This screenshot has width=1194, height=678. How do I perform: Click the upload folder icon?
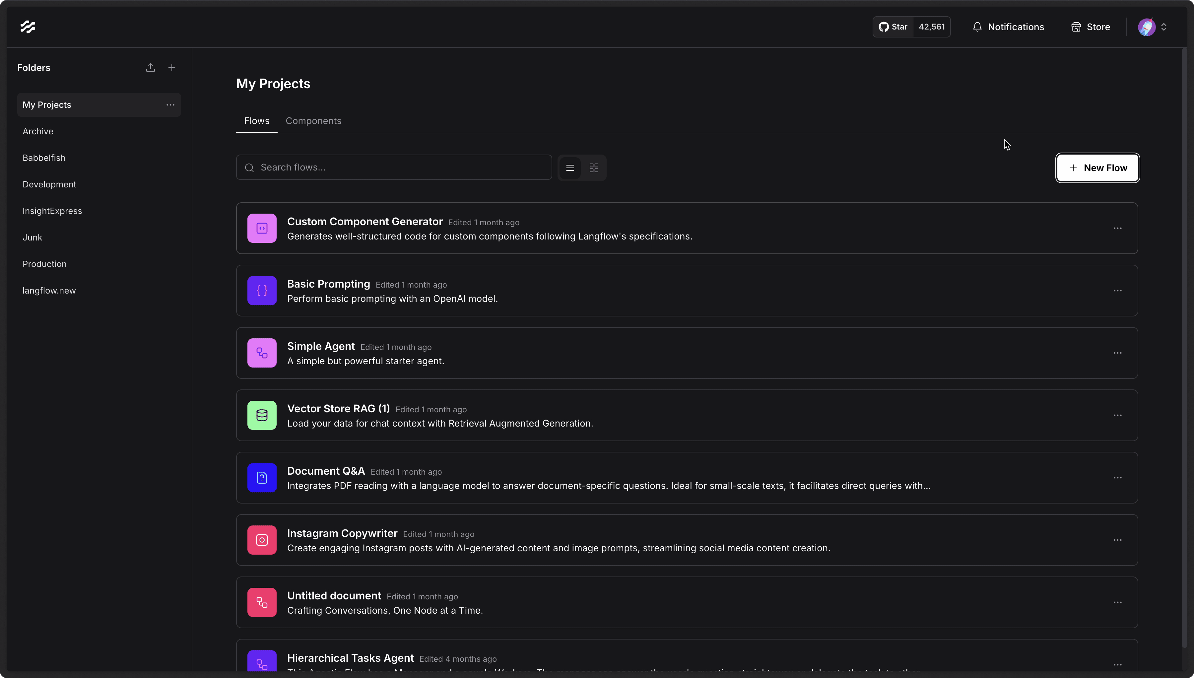tap(150, 68)
